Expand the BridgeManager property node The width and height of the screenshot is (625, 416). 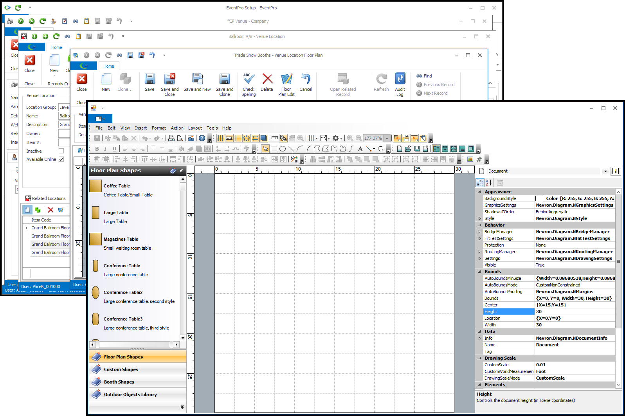[479, 232]
